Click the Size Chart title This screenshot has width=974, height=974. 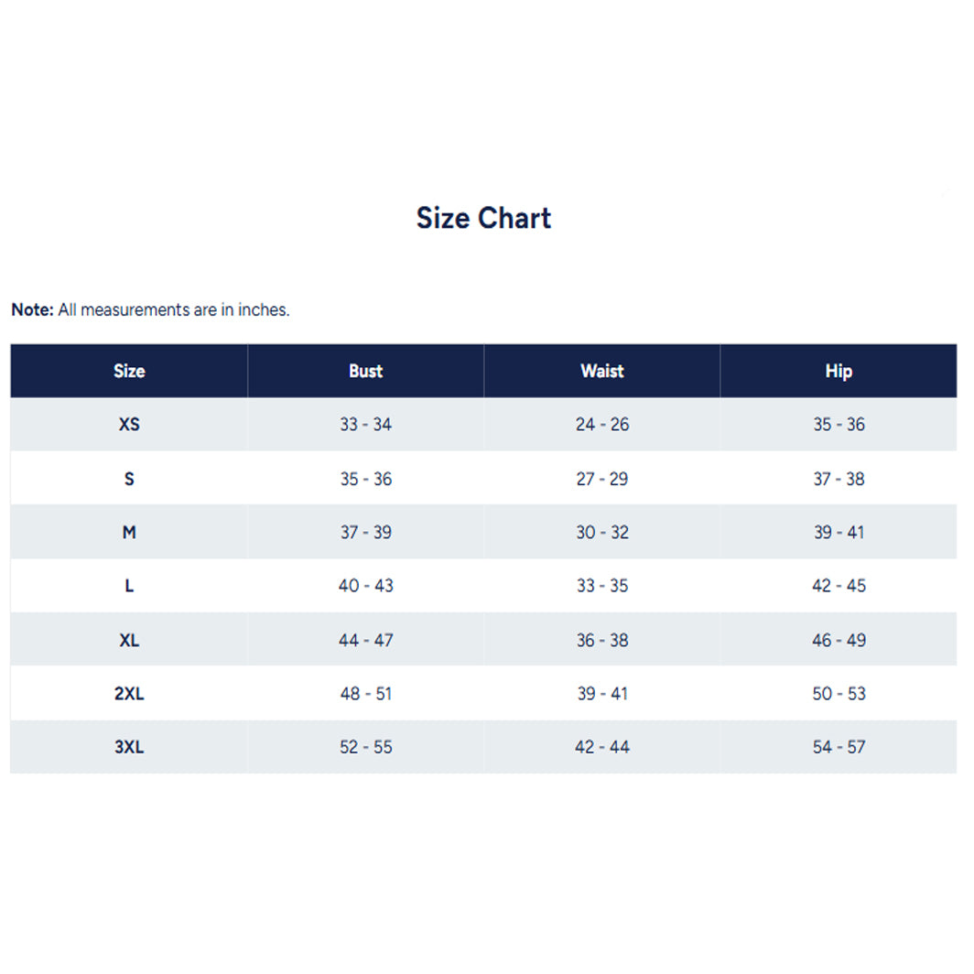pyautogui.click(x=483, y=218)
